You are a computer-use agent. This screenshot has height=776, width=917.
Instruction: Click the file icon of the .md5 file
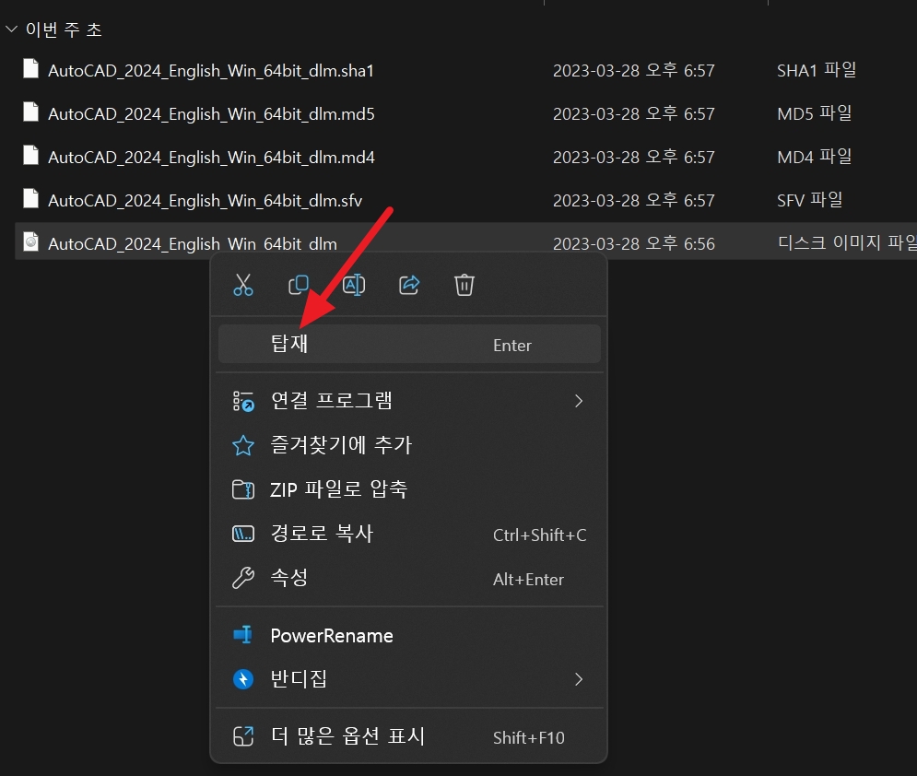pyautogui.click(x=31, y=112)
